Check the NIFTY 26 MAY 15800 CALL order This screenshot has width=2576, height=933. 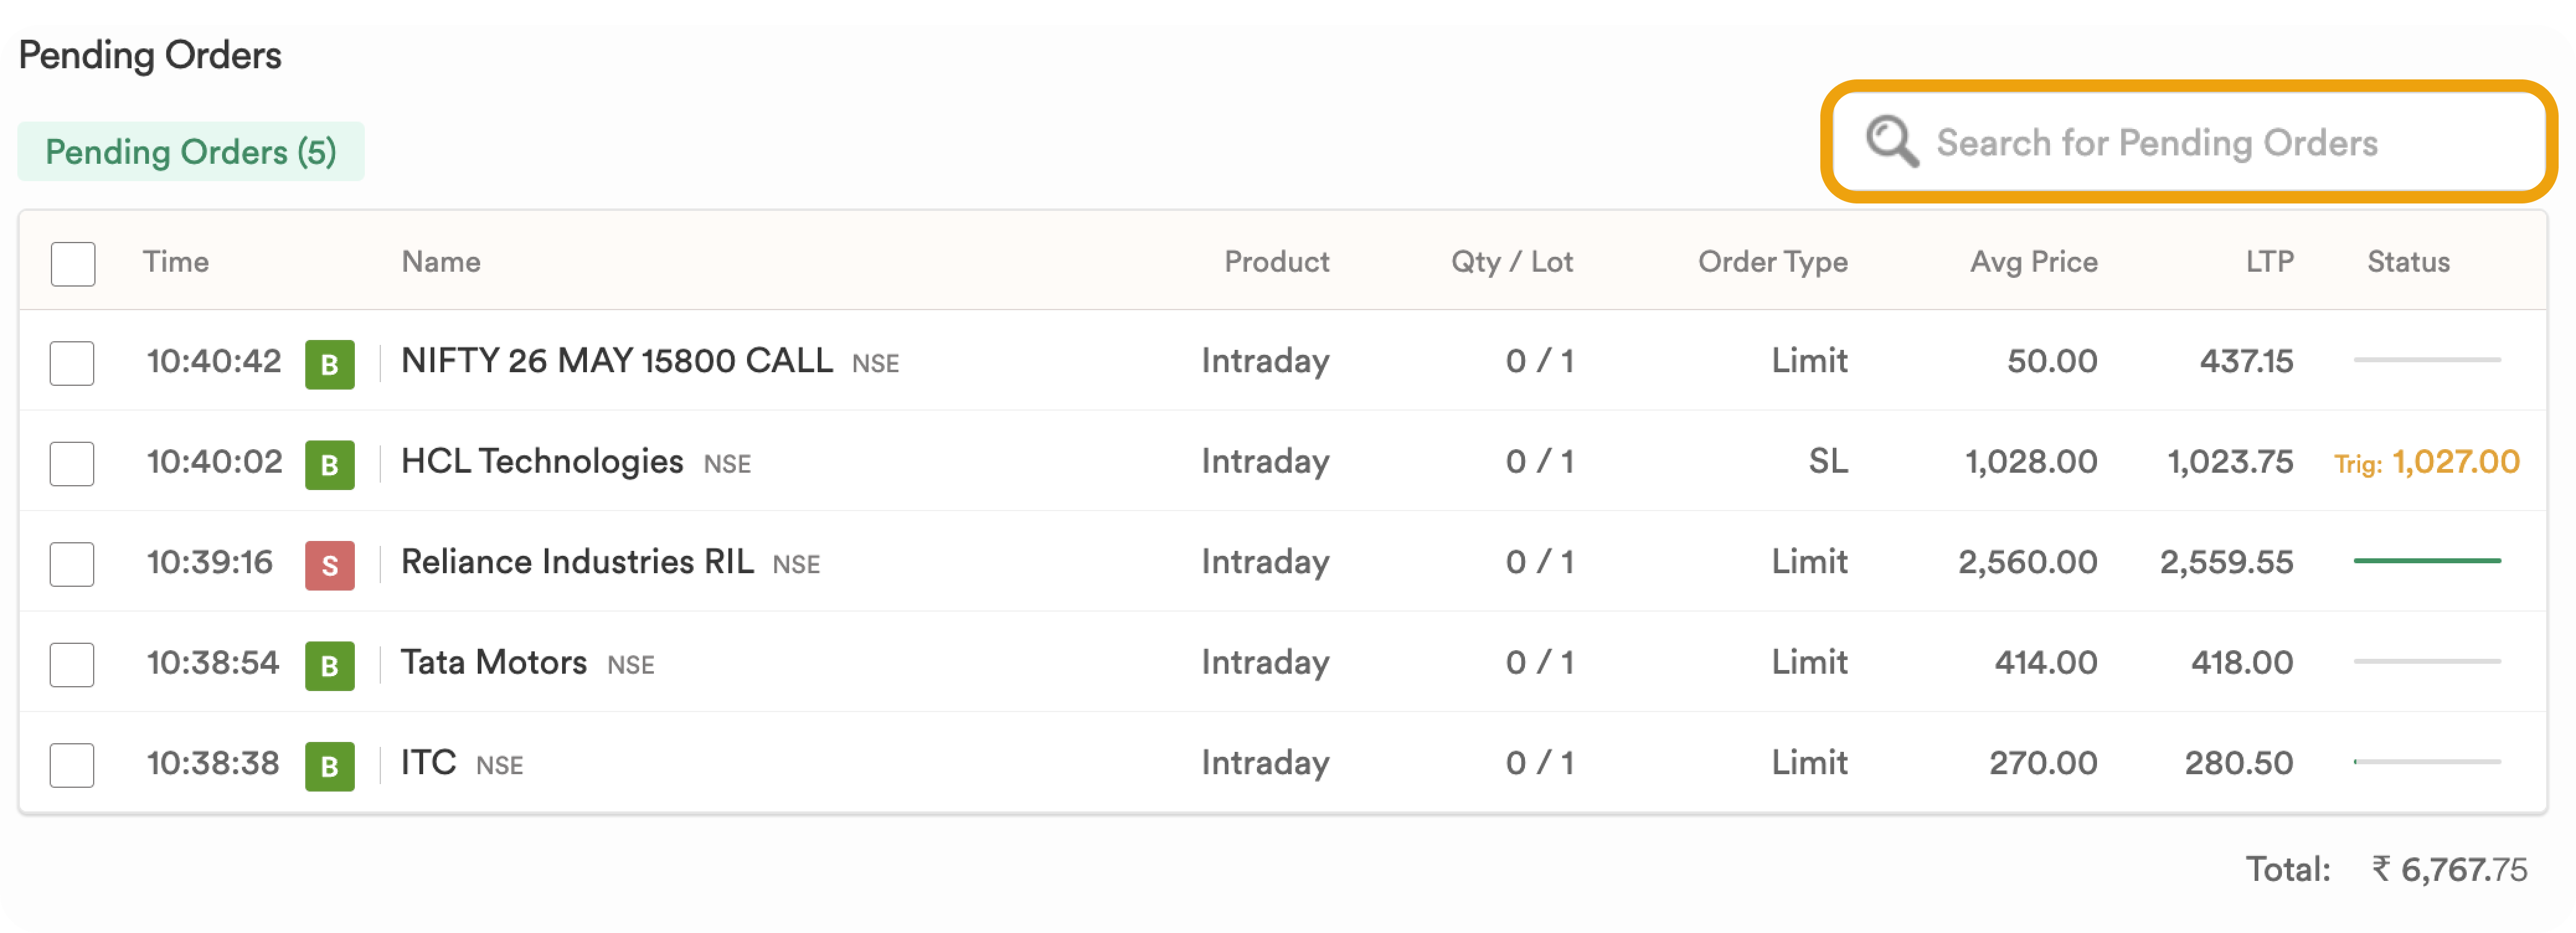coord(72,363)
